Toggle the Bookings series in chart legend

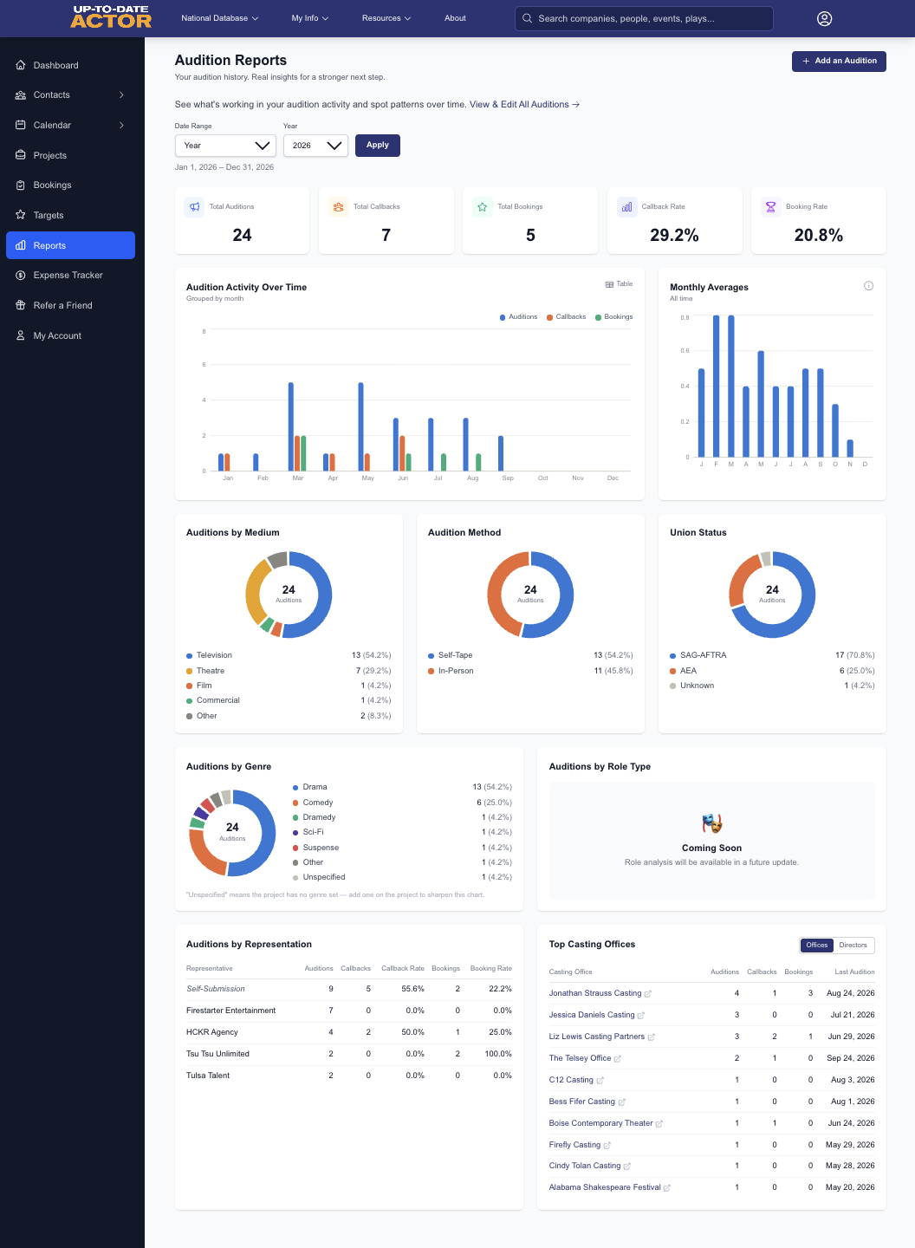(x=614, y=317)
